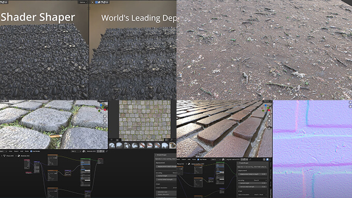
Task: Click Plane.012 in brick node breadcrumb
Action: point(181,164)
